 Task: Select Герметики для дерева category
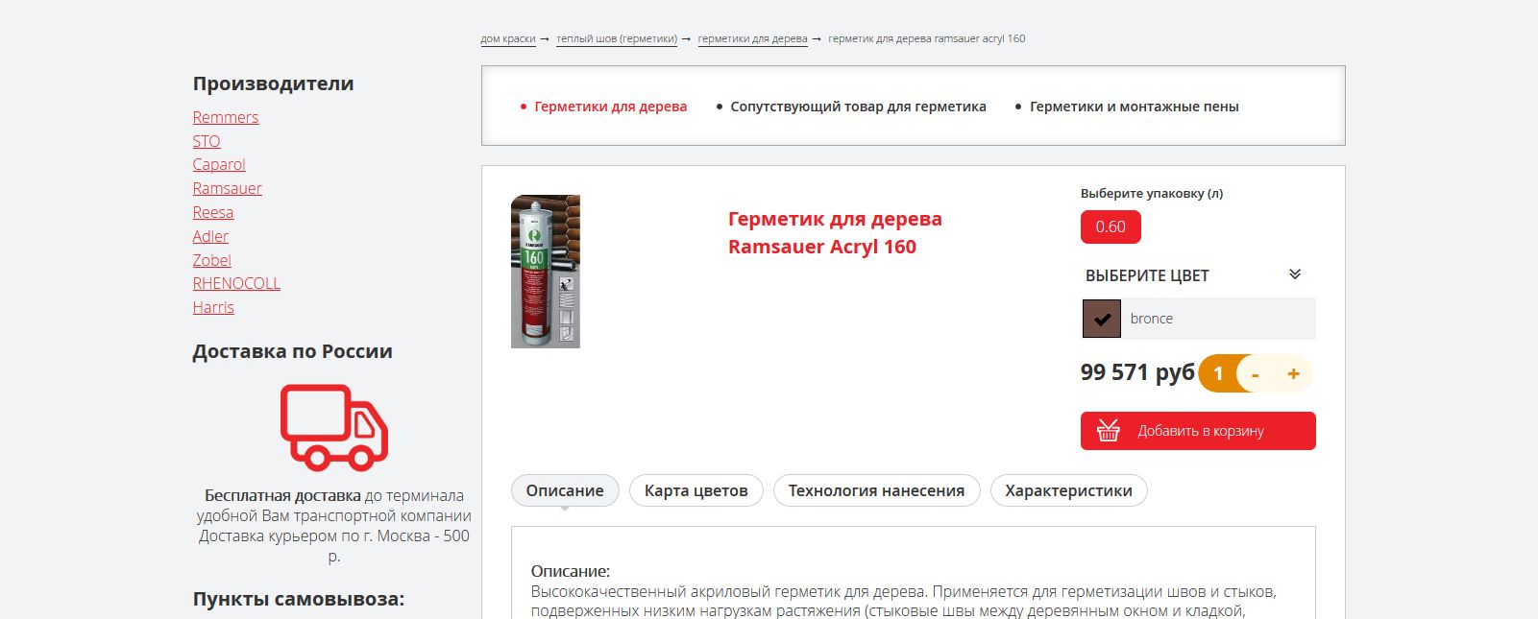click(x=611, y=107)
